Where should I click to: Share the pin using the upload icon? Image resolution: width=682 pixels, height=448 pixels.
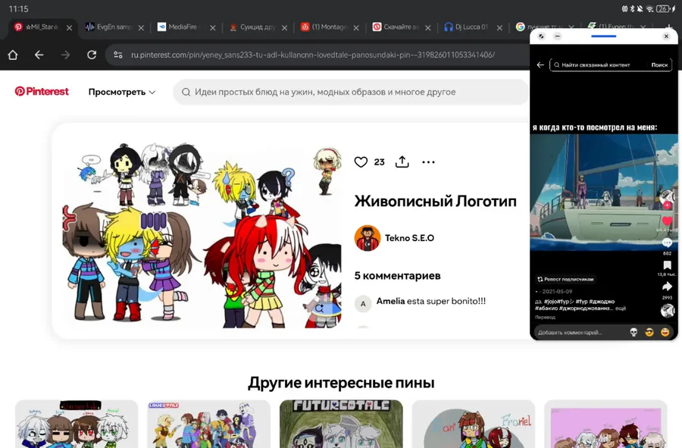click(x=402, y=161)
